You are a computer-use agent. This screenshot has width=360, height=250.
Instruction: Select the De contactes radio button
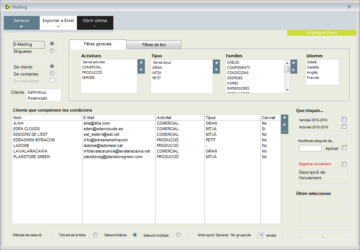pos(52,73)
